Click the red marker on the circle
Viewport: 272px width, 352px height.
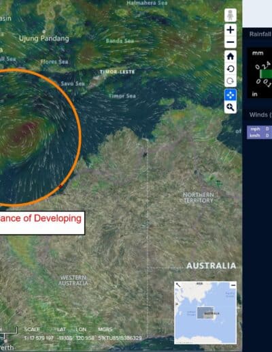pyautogui.click(x=61, y=187)
